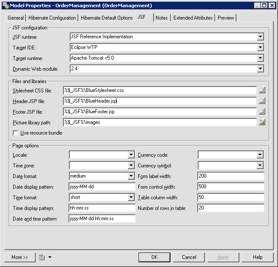The width and height of the screenshot is (278, 267).
Task: Expand the Target runtime combo box
Action: pos(260,58)
